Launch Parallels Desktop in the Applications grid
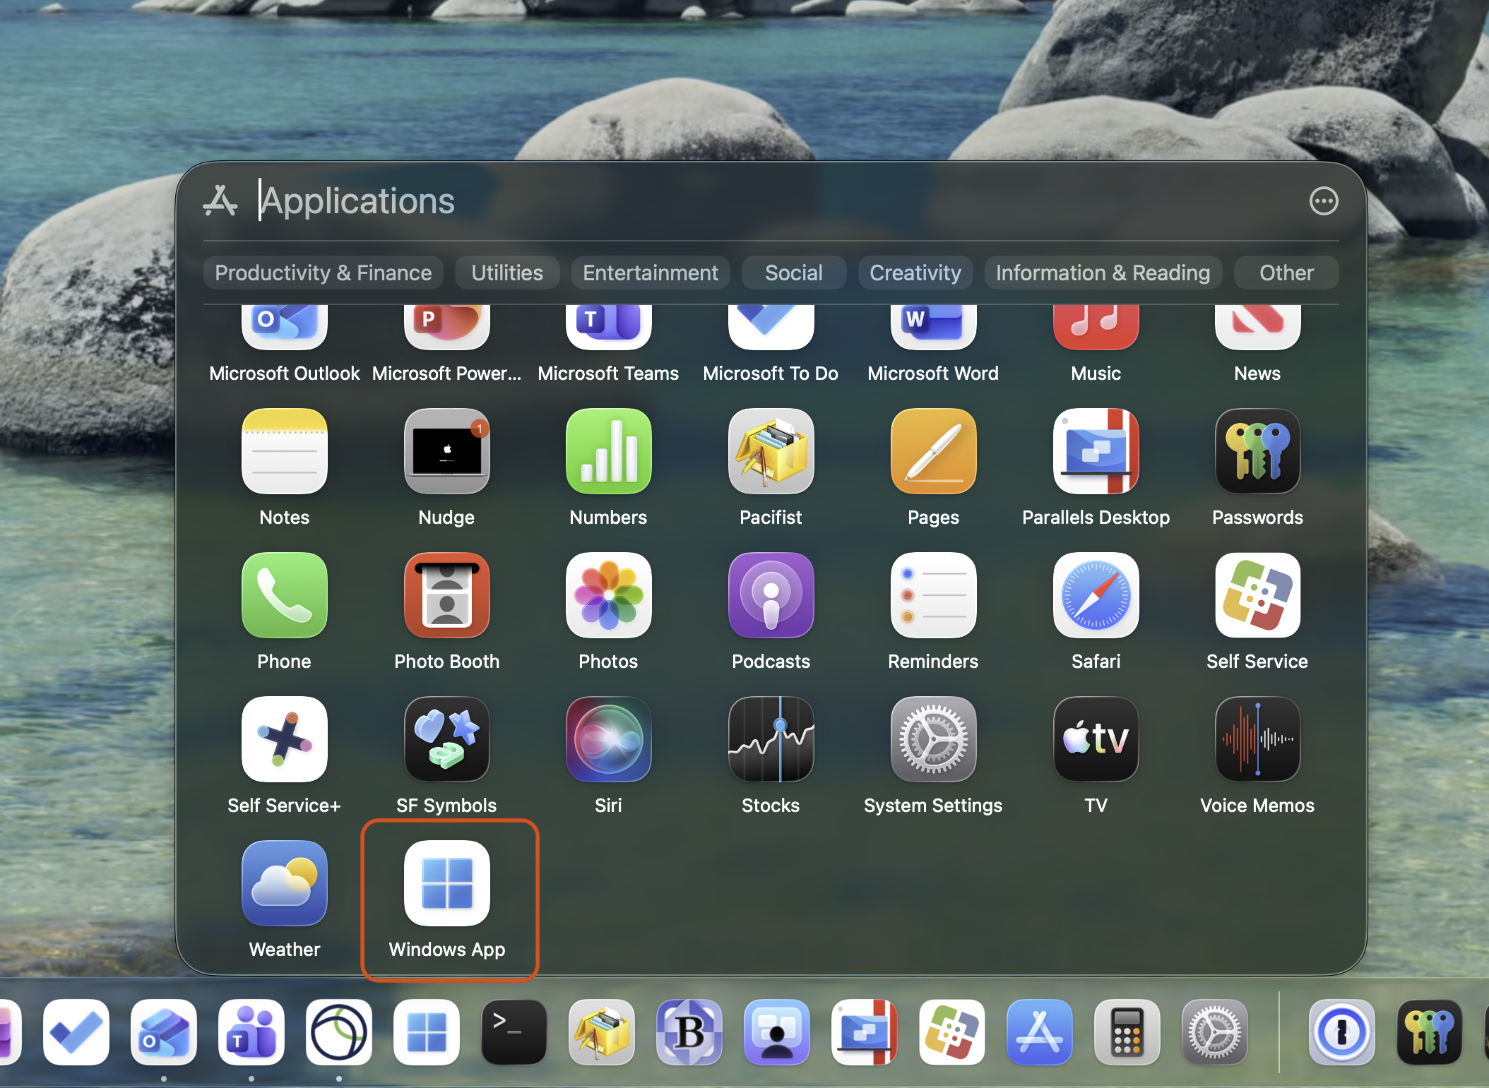 coord(1096,452)
